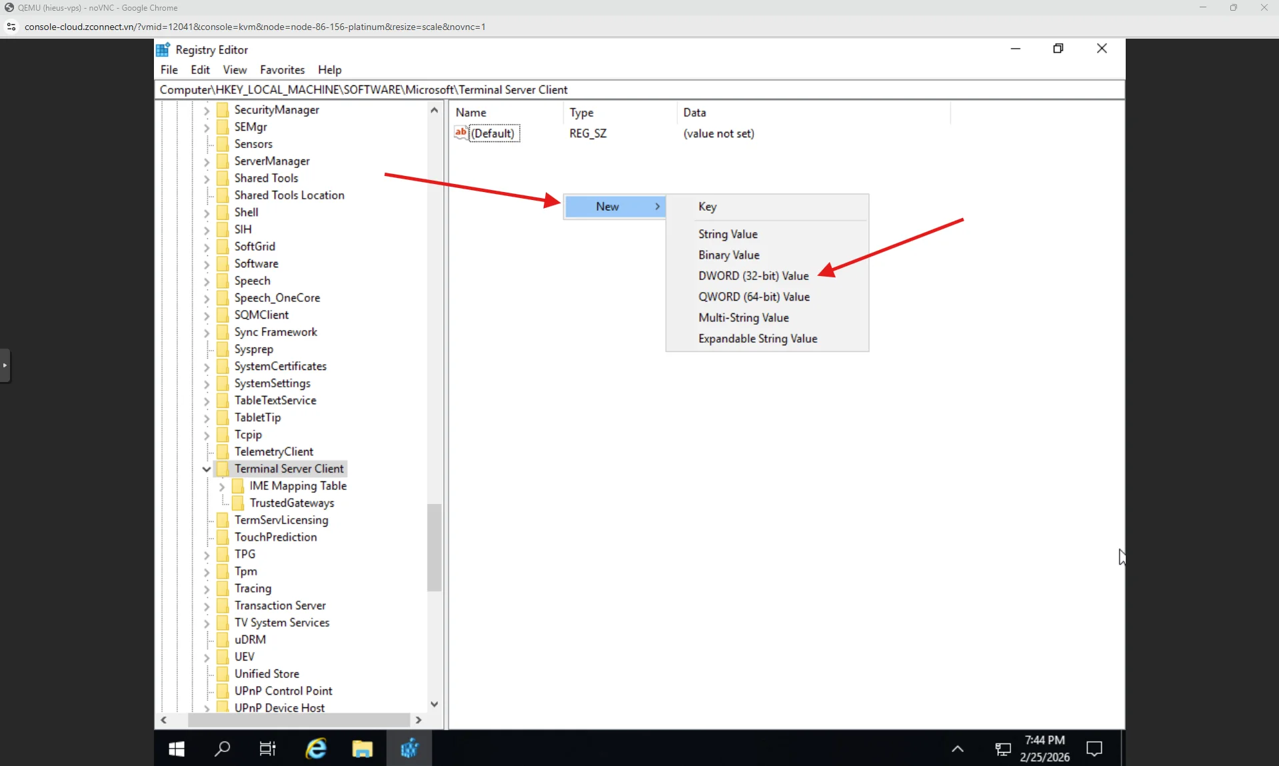
Task: Select the Sysprep key
Action: [x=254, y=349]
